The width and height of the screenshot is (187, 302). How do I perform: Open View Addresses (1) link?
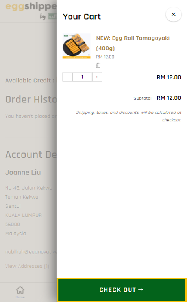(27, 266)
